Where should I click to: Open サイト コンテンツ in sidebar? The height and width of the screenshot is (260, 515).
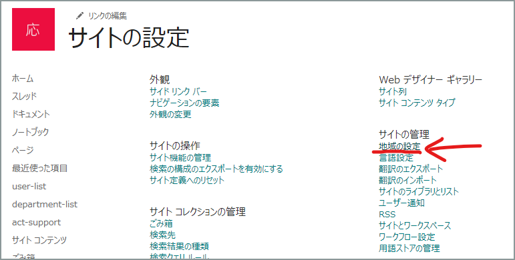click(39, 240)
